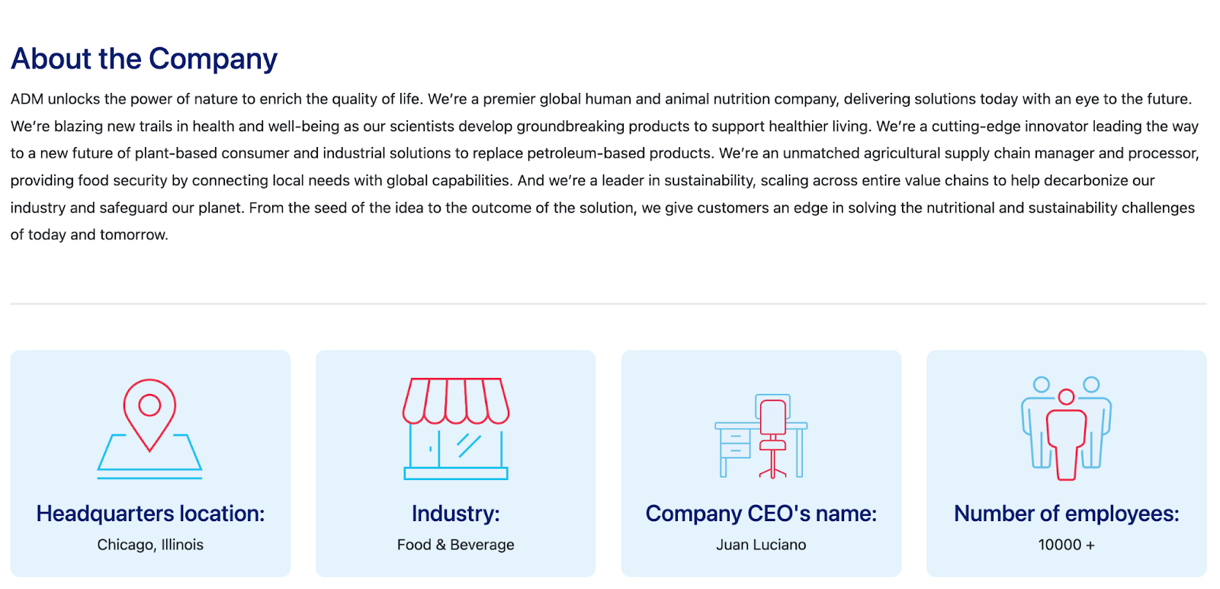Click the red pin circle on the map icon

[x=149, y=405]
